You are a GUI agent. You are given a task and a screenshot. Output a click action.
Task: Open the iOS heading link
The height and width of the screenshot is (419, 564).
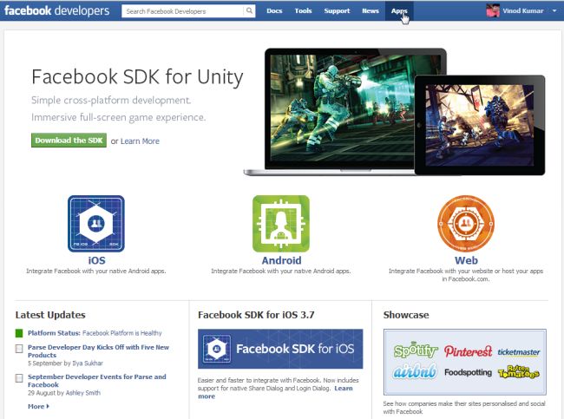tap(96, 260)
